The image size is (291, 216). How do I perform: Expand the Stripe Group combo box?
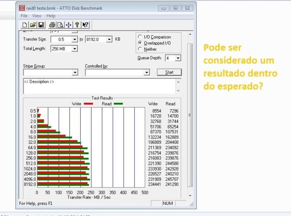pyautogui.click(x=75, y=73)
